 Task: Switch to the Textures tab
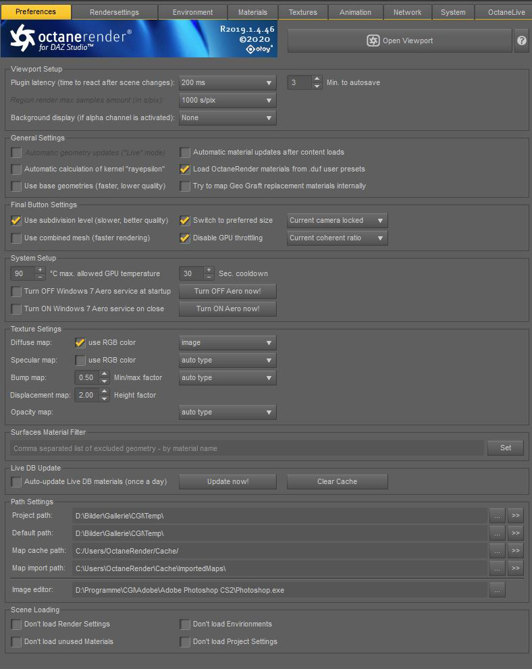[303, 12]
